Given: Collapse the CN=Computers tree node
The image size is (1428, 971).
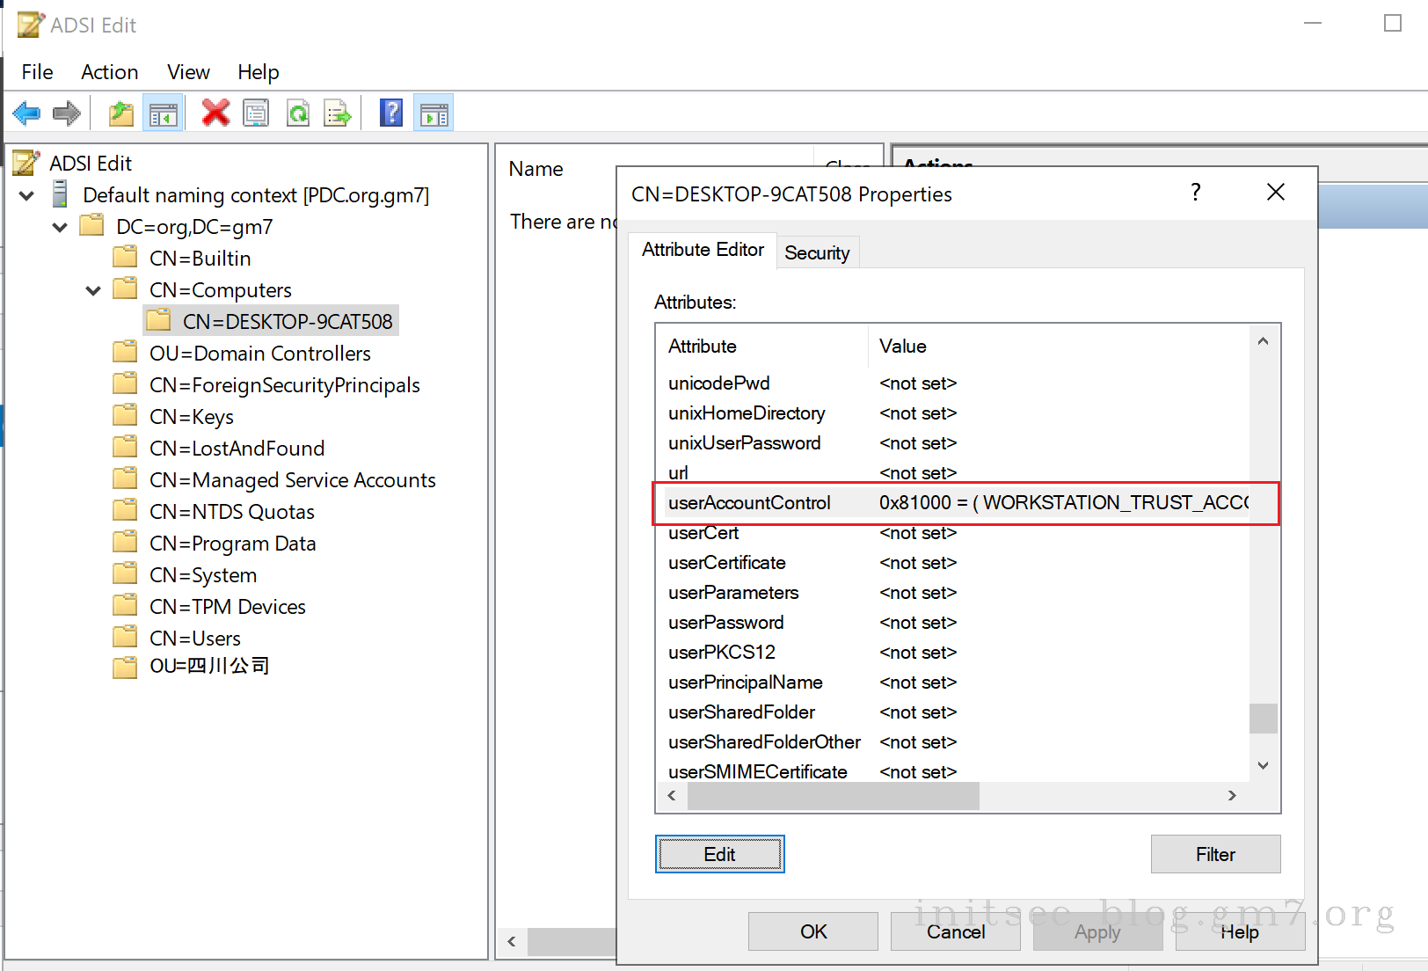Looking at the screenshot, I should point(93,290).
